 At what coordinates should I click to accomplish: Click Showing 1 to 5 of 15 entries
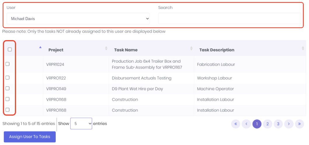click(29, 123)
